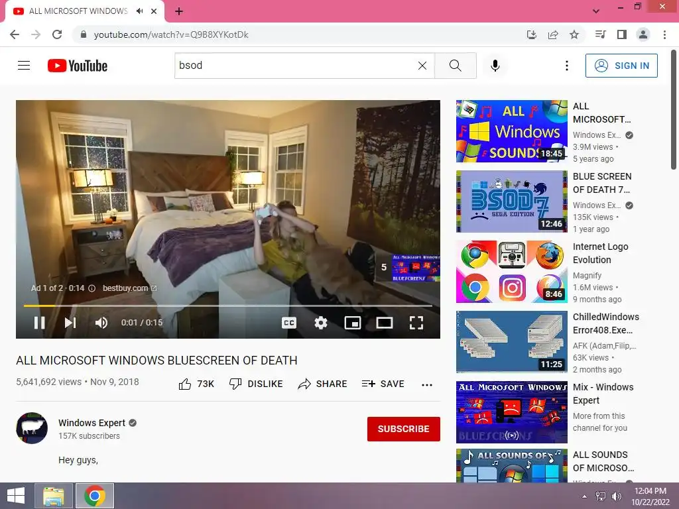Like the video with thumbs up
Screen dimensions: 679x509
(196, 384)
